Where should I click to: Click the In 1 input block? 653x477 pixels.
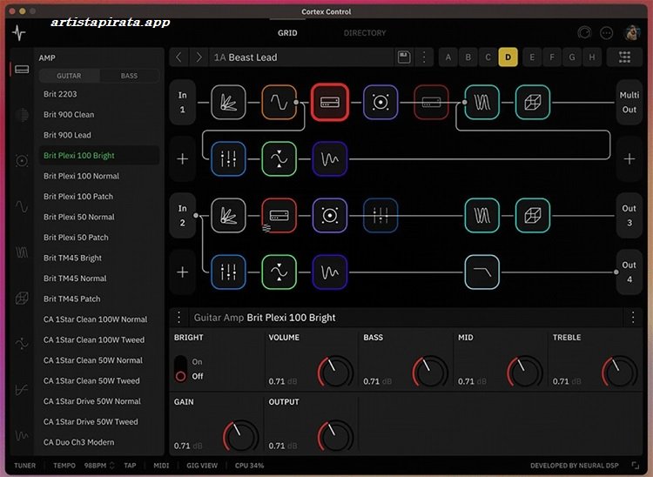click(183, 103)
